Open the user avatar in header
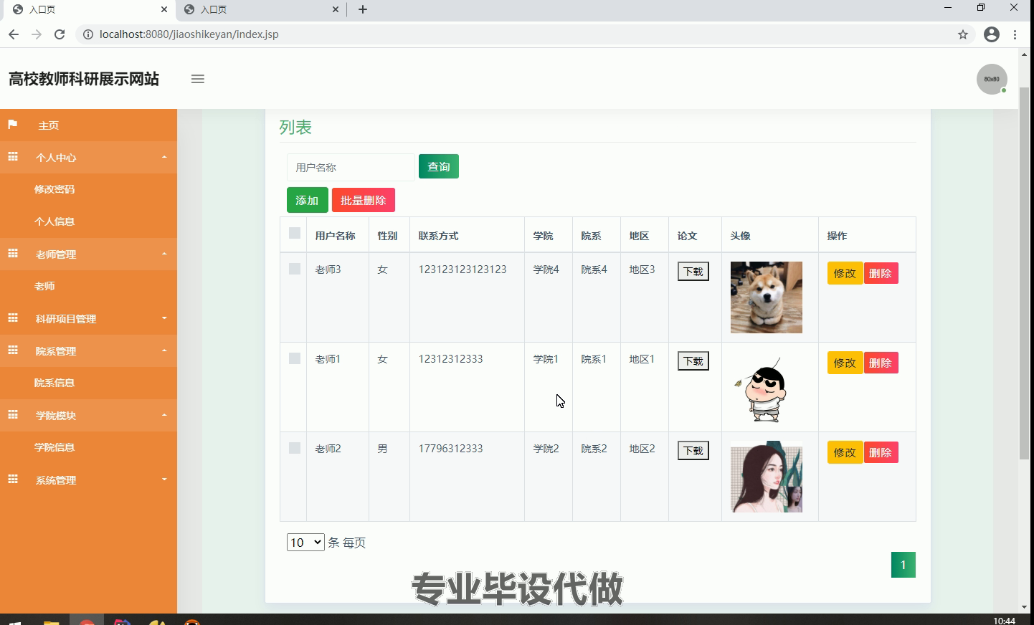1034x625 pixels. (x=992, y=79)
